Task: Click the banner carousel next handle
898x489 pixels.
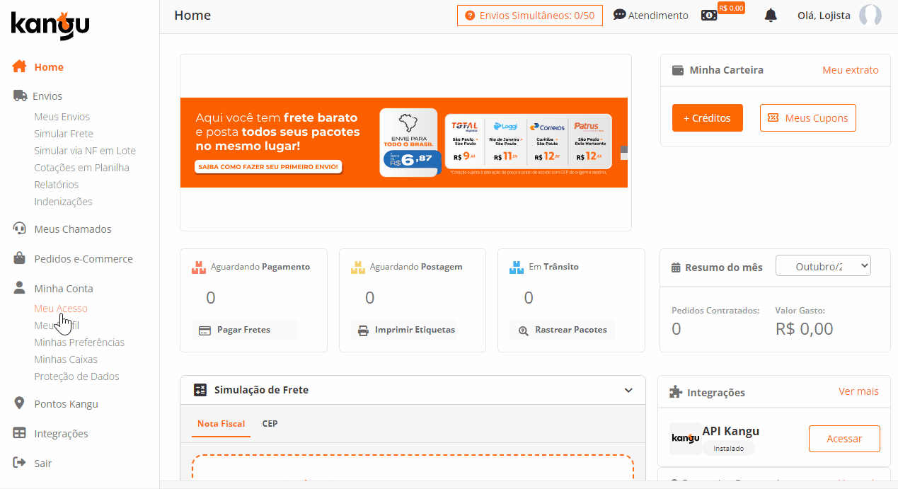Action: pos(624,152)
